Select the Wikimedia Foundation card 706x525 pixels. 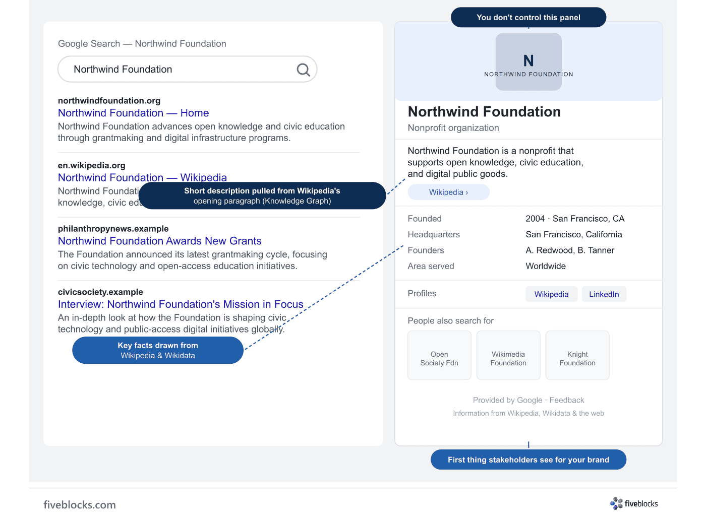click(508, 355)
